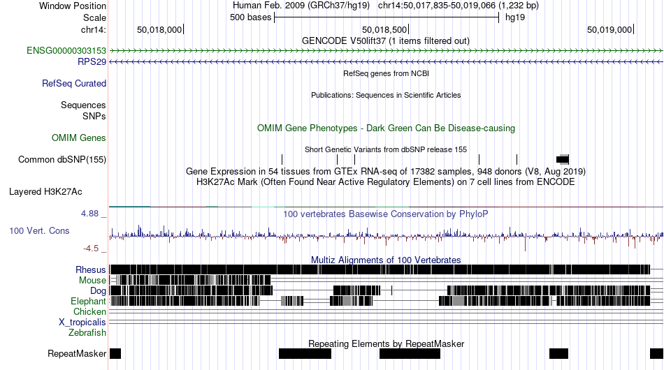Click the Zebrafish alignment label
The height and width of the screenshot is (370, 664).
pos(87,333)
